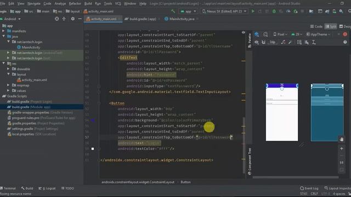The width and height of the screenshot is (351, 197).
Task: Open the Logcat tool window
Action: click(x=47, y=188)
